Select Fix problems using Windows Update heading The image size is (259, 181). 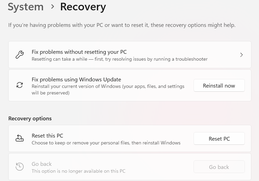point(76,80)
